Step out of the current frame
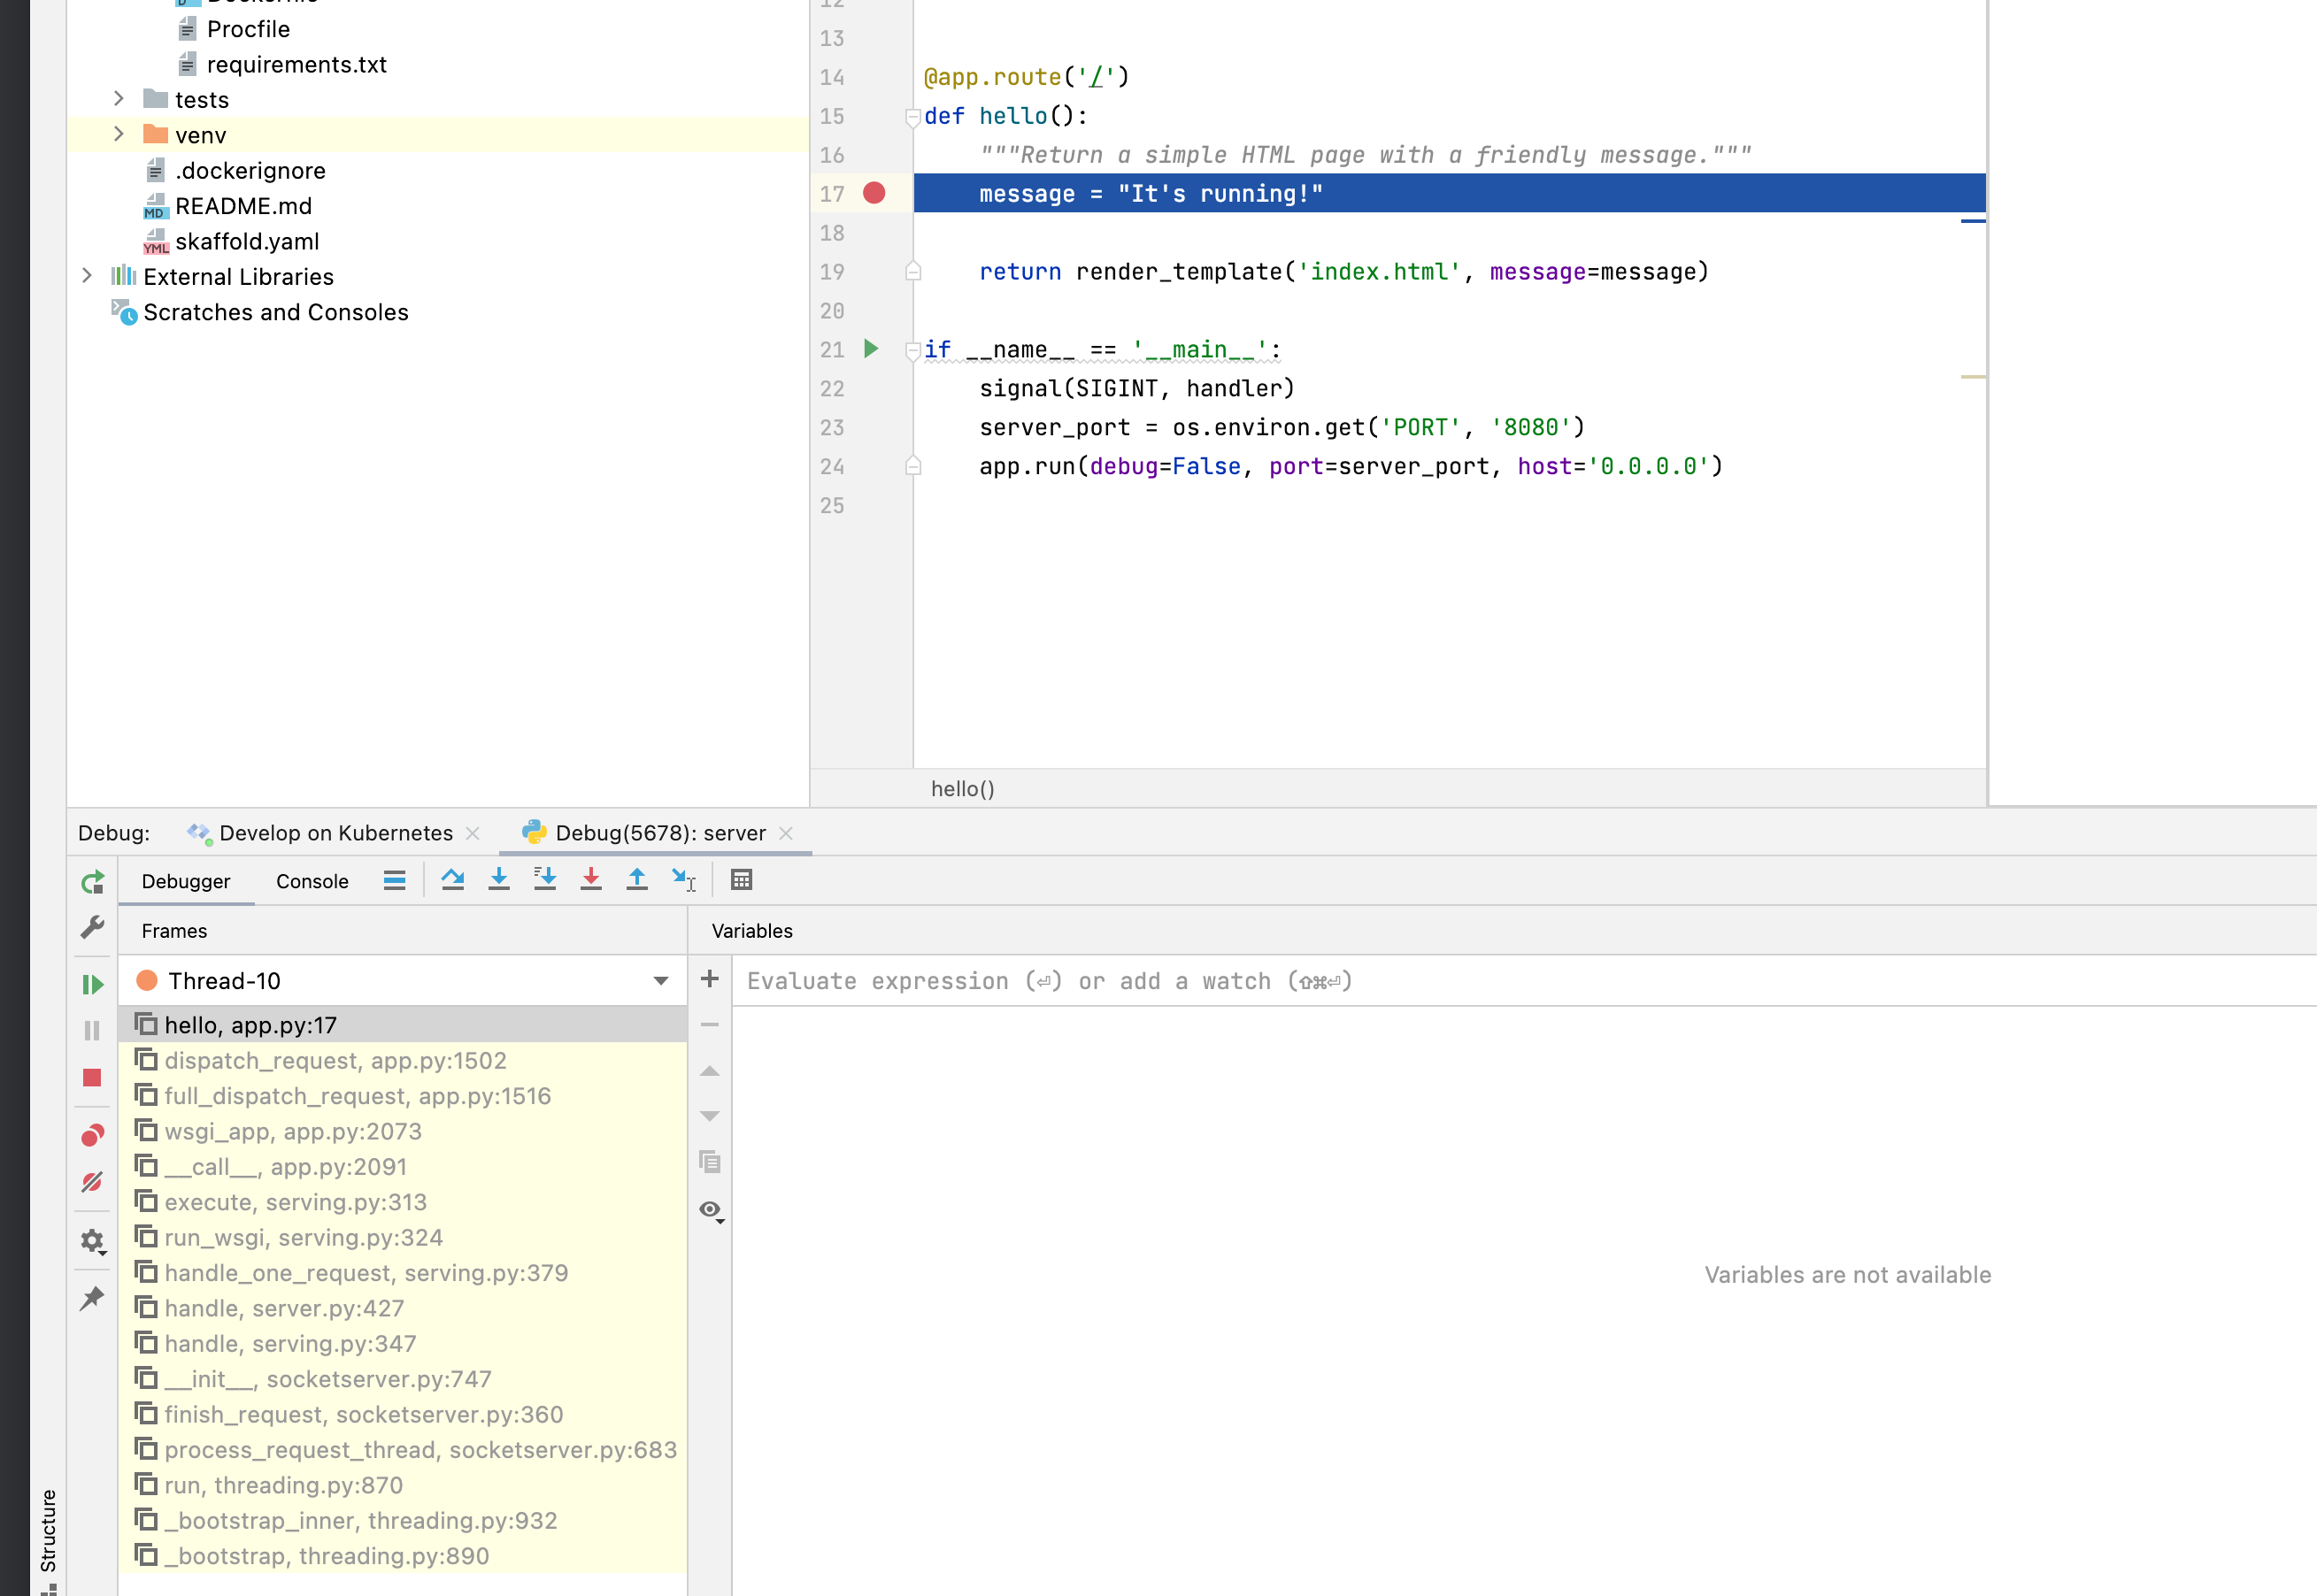Image resolution: width=2317 pixels, height=1596 pixels. coord(636,879)
